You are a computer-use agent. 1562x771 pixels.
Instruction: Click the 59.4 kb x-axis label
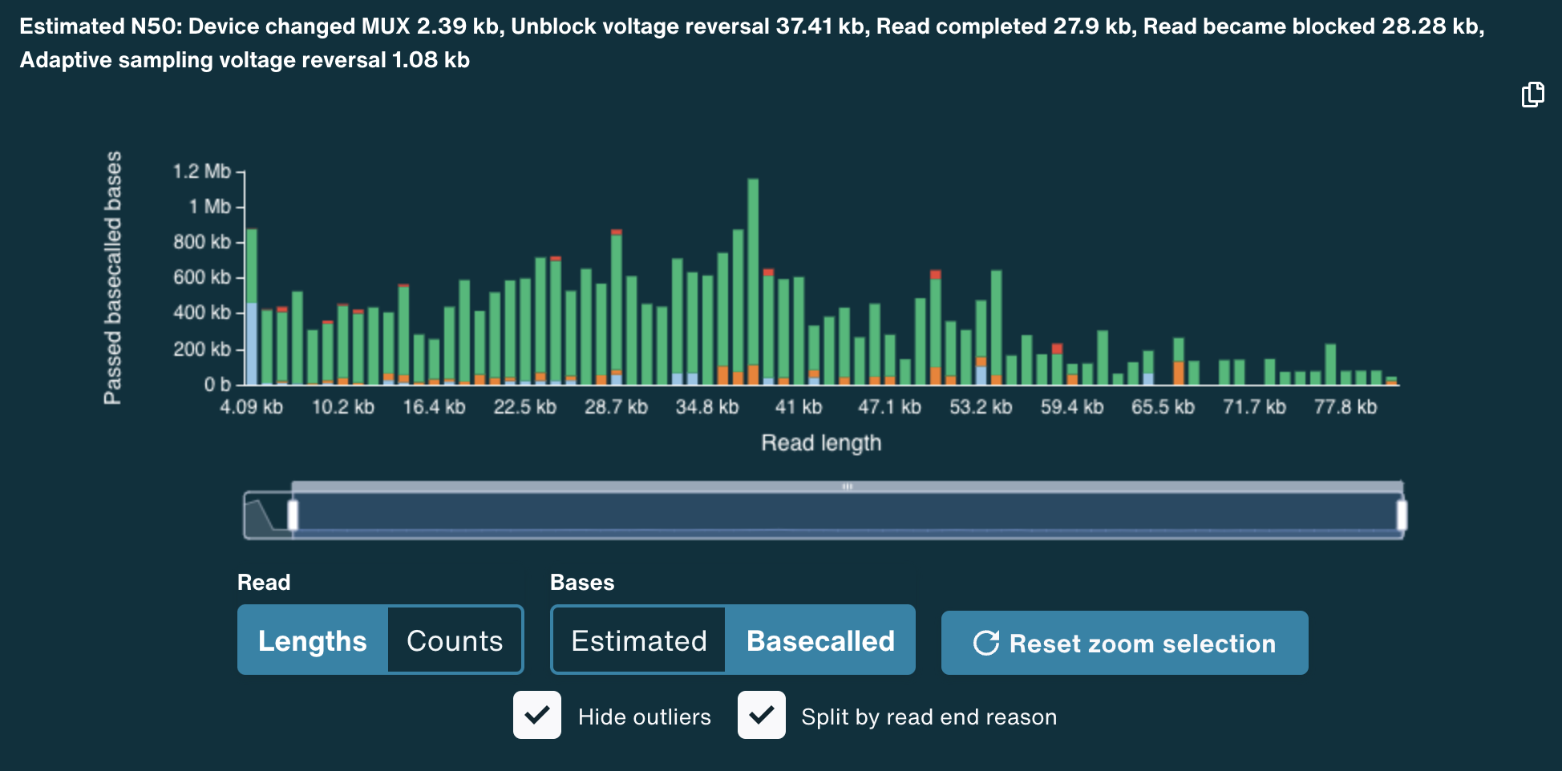(1072, 407)
